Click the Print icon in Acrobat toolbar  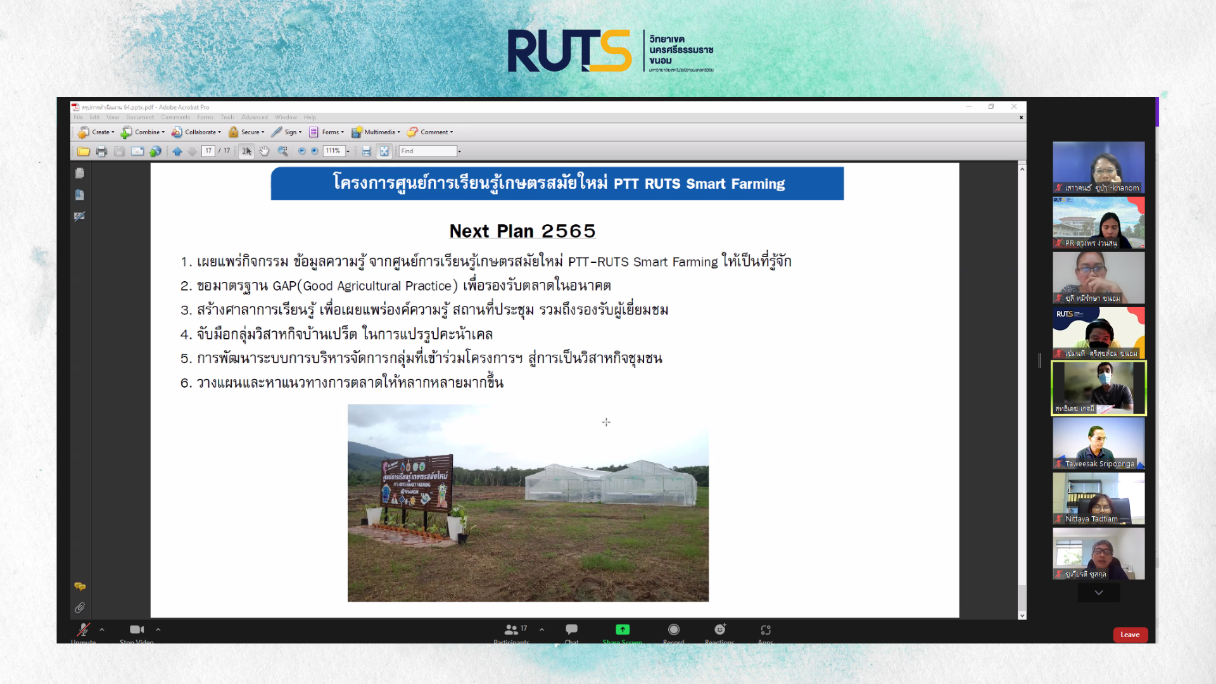101,151
